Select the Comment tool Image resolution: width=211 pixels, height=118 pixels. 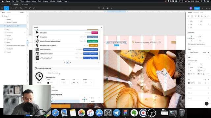click(34, 8)
